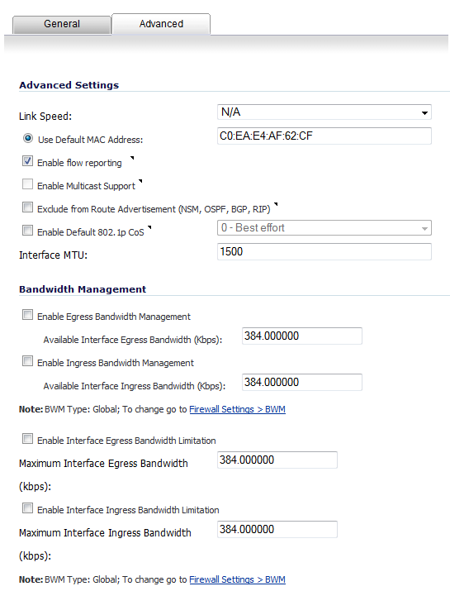Screen dimensions: 450x591
Task: Enable Ingress Bandwidth Management checkbox
Action: [x=27, y=361]
